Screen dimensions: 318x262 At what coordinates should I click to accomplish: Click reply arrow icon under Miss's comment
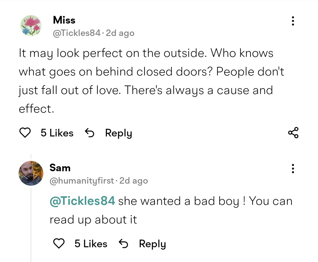pos(89,133)
